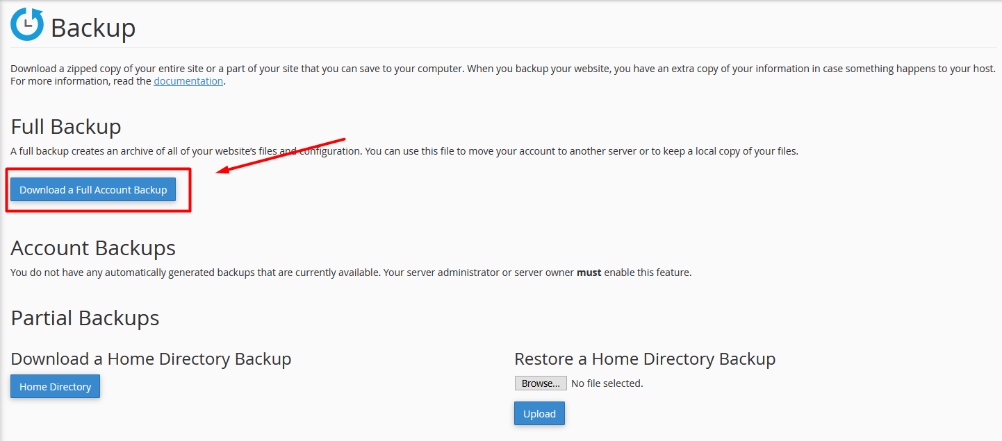The height and width of the screenshot is (441, 1002).
Task: Click the red arrow annotation
Action: 281,154
